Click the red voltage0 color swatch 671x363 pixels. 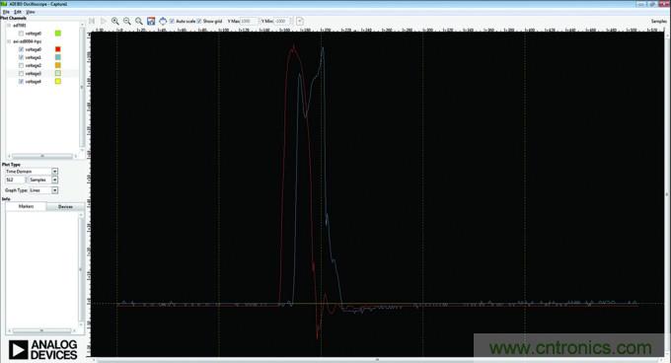58,49
